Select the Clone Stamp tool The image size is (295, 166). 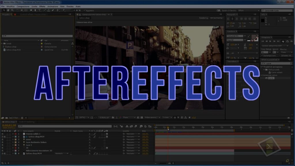(x=49, y=10)
